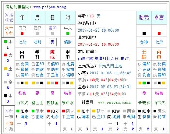Open the green www.paipan.wang link beside 排盘网 label
170x134 pixels.
[x=114, y=102]
